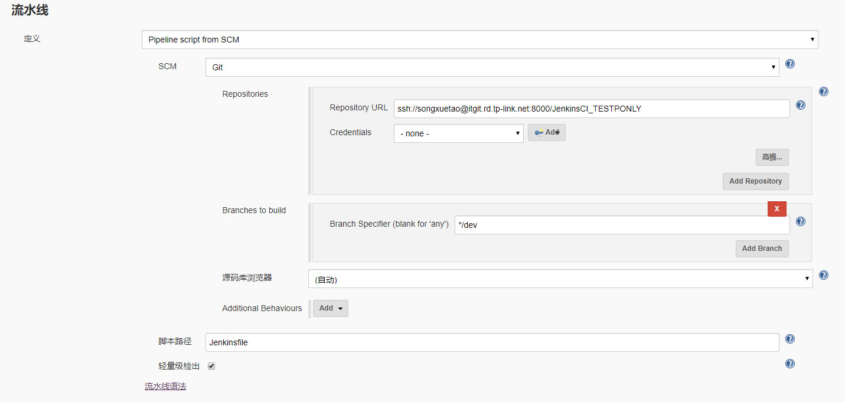Click the key icon Add credentials button
Screen dimensions: 845x402
pos(546,133)
